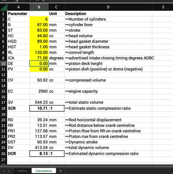
Task: Select column B header
Action: pyautogui.click(x=39, y=7)
